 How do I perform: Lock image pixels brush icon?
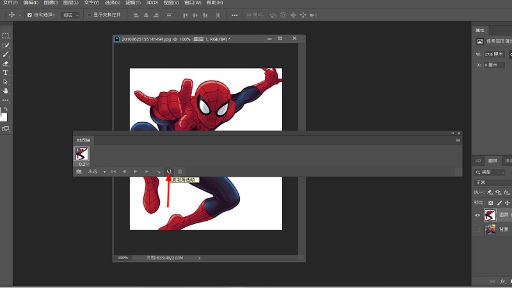499,203
